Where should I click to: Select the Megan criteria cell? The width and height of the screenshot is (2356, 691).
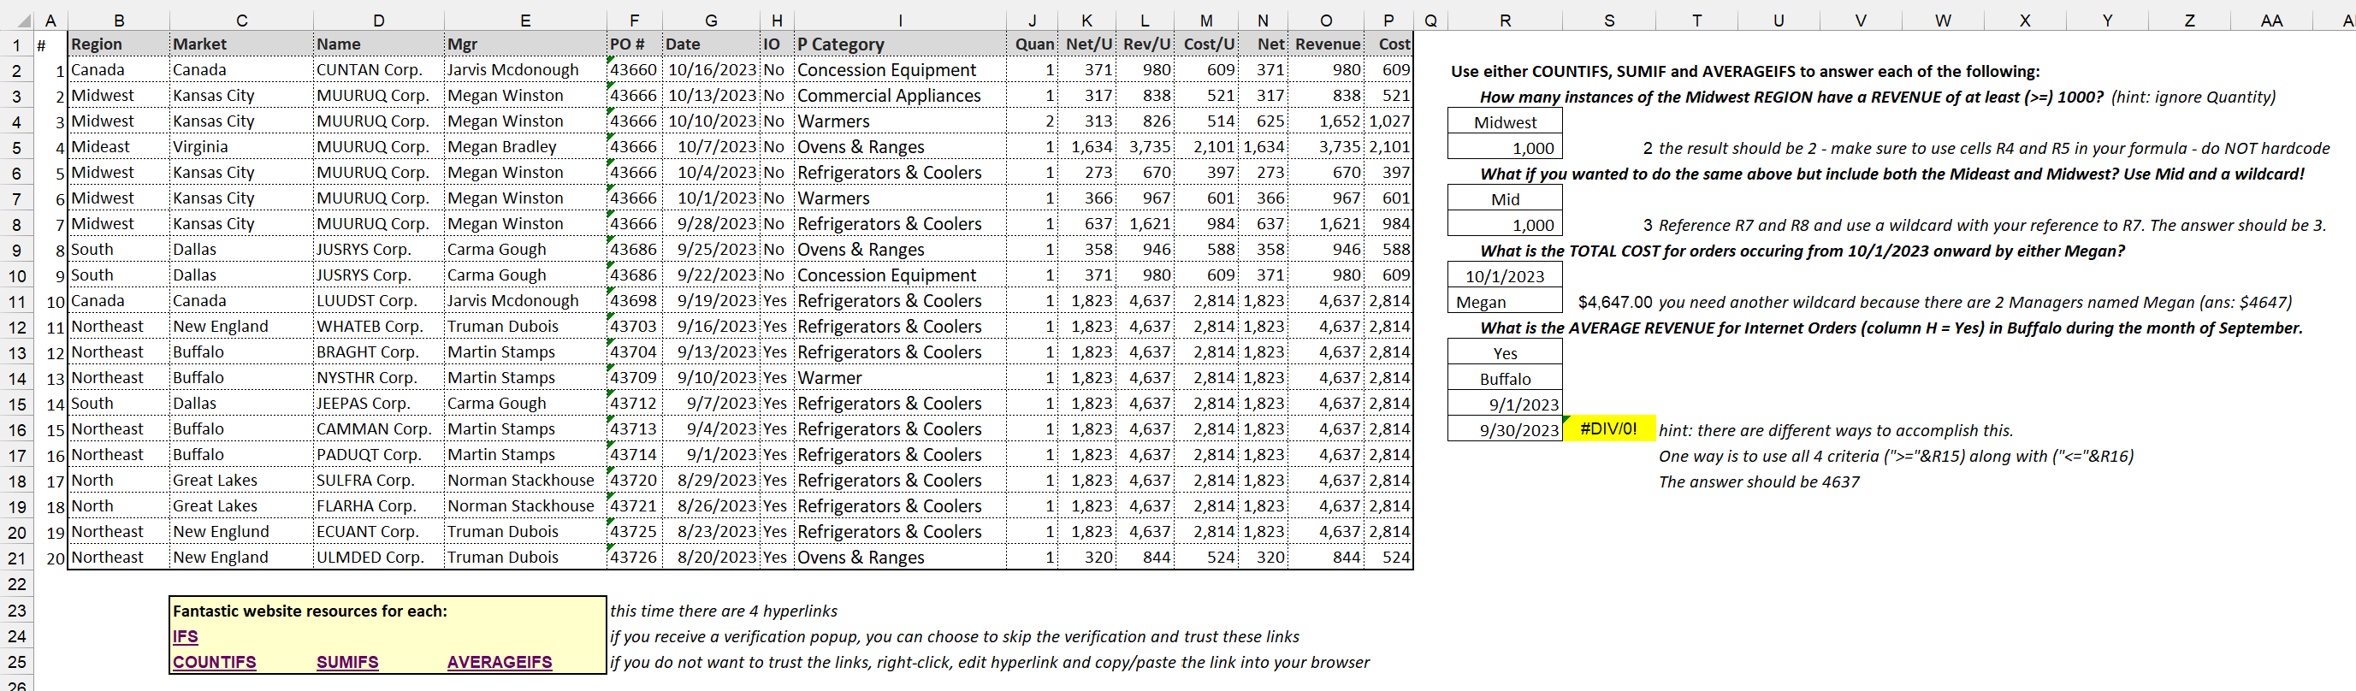coord(1504,301)
